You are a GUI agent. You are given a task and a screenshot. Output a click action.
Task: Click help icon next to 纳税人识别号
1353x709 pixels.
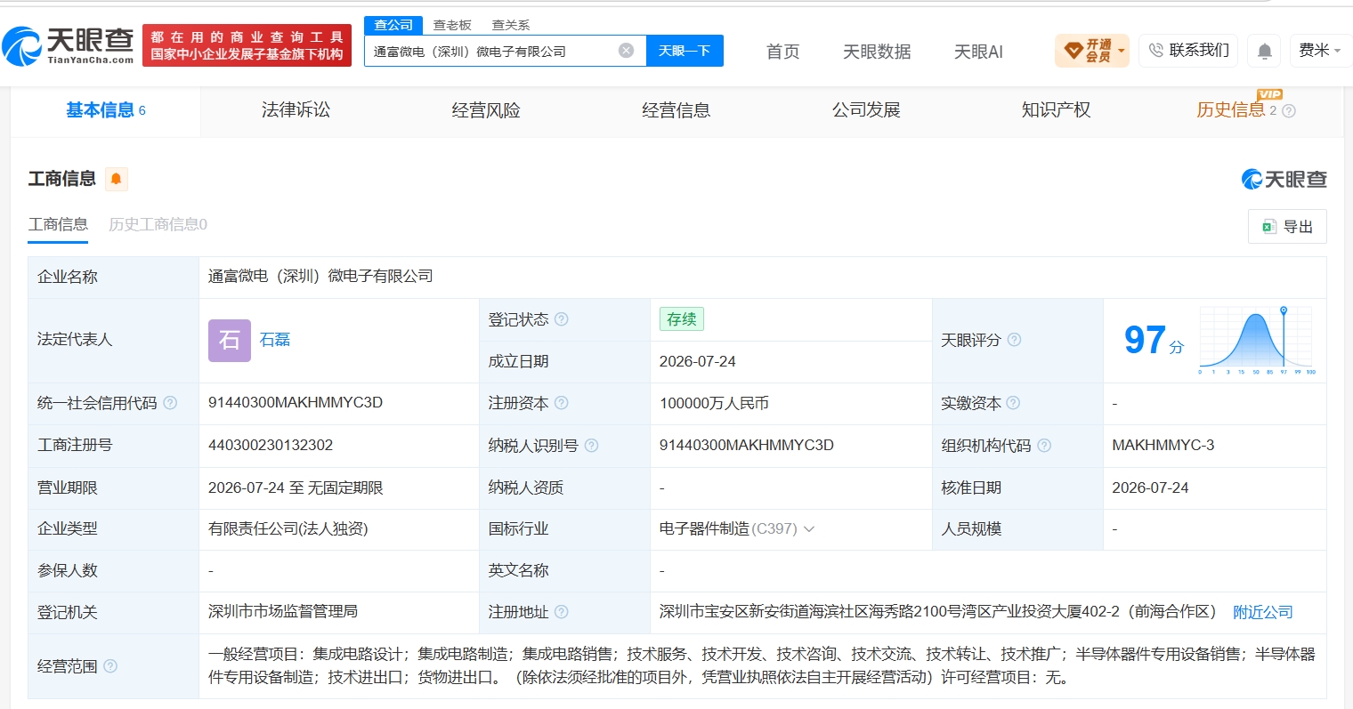(591, 446)
